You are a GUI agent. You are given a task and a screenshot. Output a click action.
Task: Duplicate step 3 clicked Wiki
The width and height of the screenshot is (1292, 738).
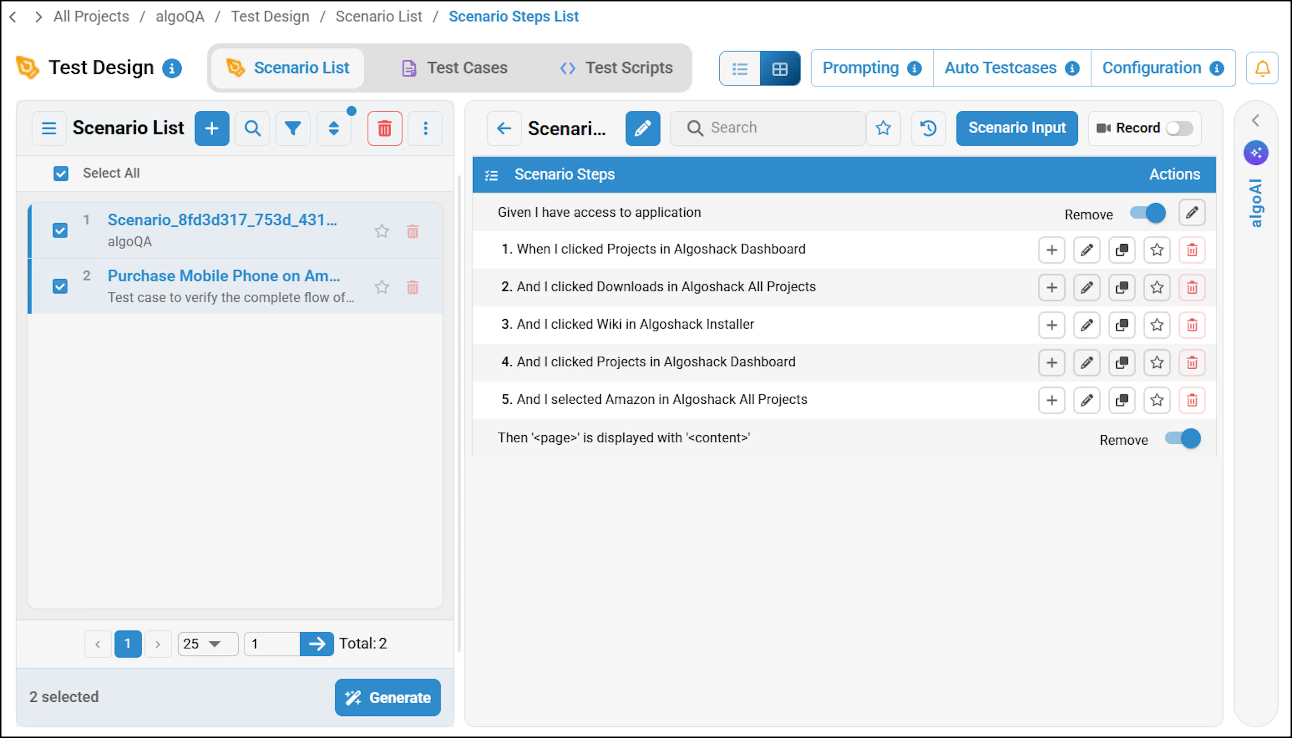pos(1122,325)
